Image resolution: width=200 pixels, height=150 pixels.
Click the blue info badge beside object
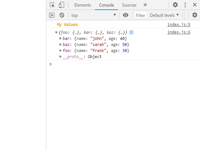131,32
